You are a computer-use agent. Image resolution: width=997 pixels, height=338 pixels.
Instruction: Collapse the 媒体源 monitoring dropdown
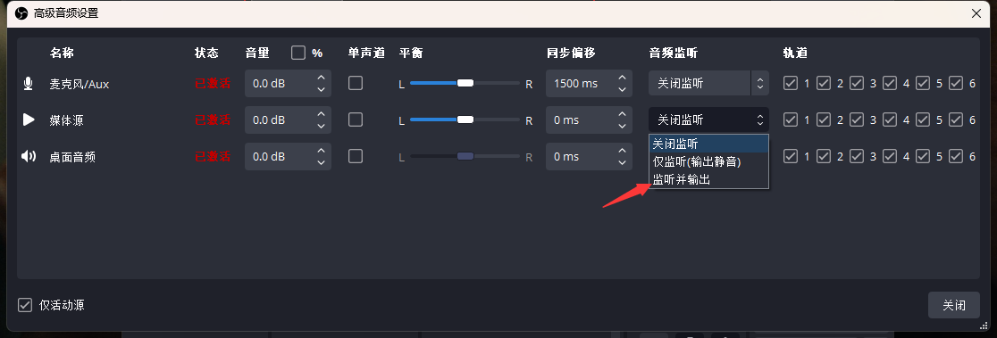[x=709, y=120]
